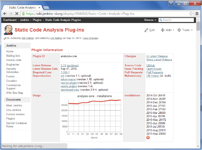This screenshot has width=202, height=150.
Task: Open the Browse dropdown menu
Action: tap(150, 20)
